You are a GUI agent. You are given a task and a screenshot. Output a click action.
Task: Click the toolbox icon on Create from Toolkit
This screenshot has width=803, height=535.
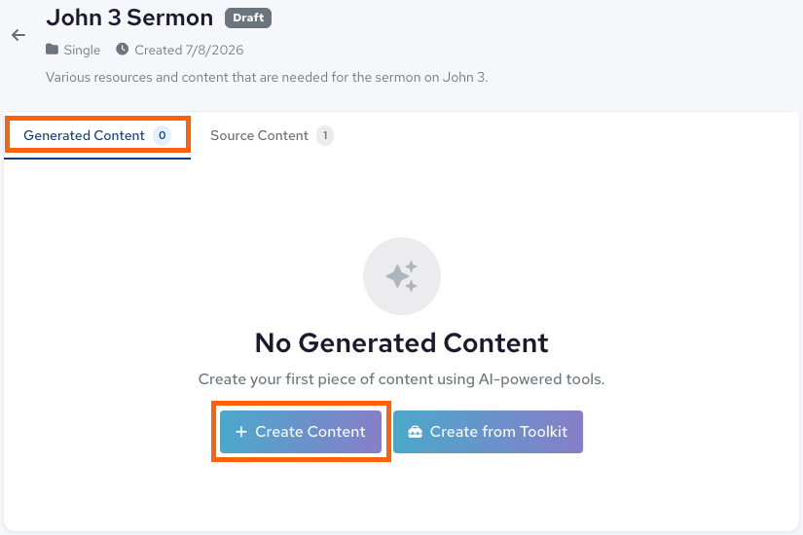pyautogui.click(x=415, y=432)
